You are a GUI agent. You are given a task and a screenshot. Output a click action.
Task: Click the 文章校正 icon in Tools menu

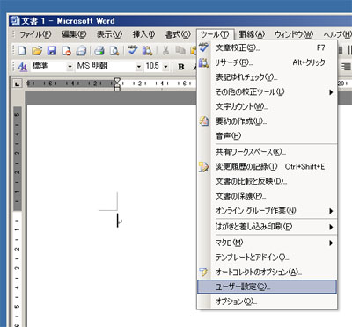[203, 47]
